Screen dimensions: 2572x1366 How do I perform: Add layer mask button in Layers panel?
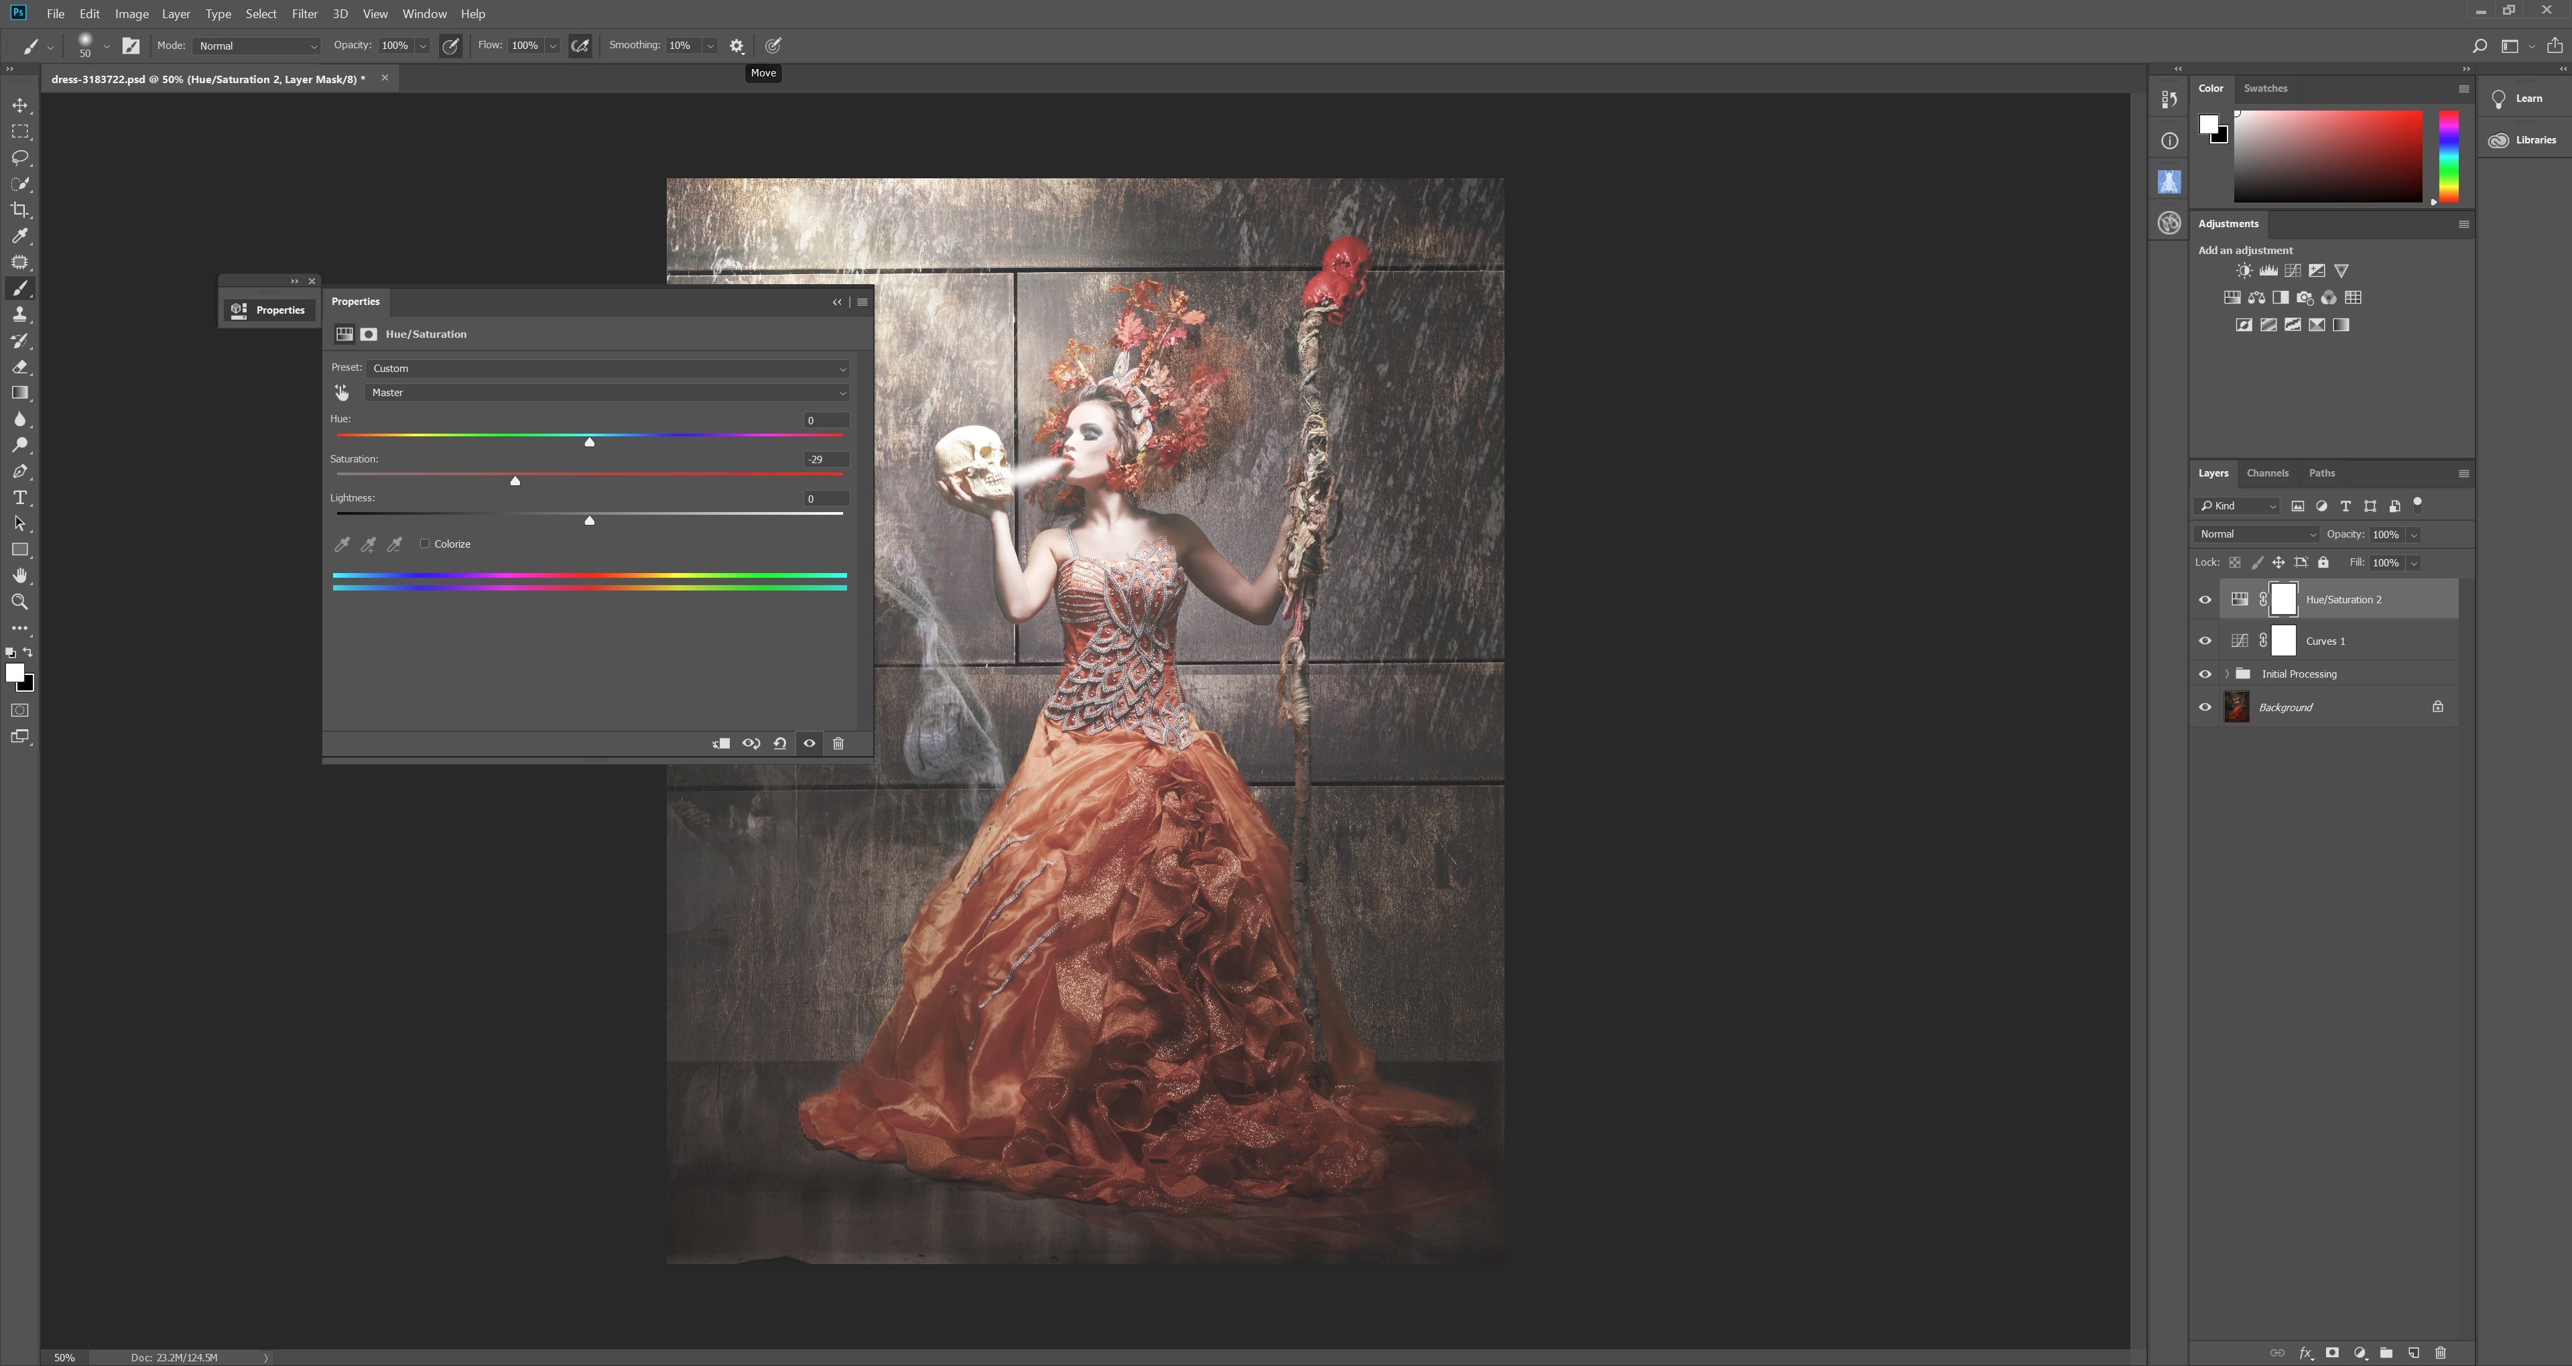tap(2332, 1353)
